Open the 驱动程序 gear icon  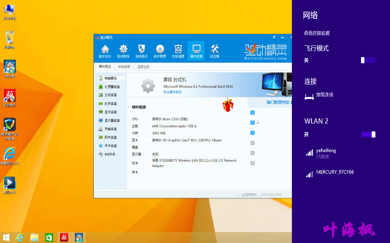(x=123, y=51)
